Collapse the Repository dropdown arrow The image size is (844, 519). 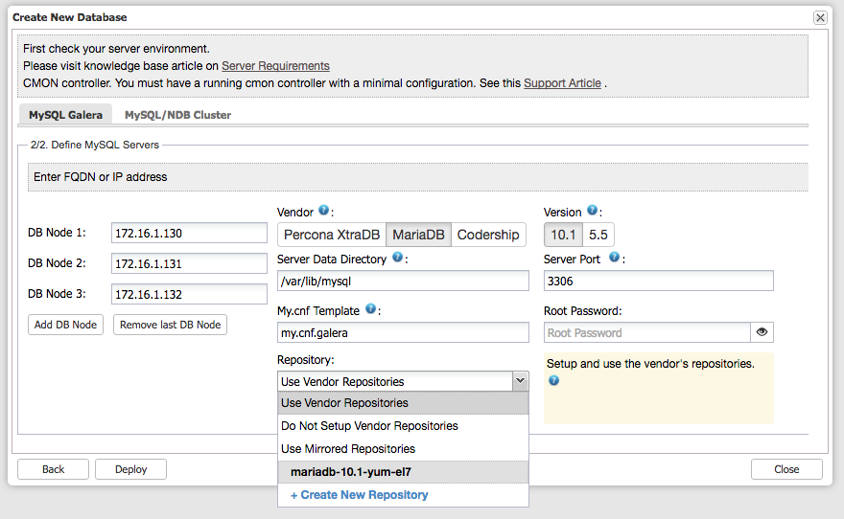[520, 381]
